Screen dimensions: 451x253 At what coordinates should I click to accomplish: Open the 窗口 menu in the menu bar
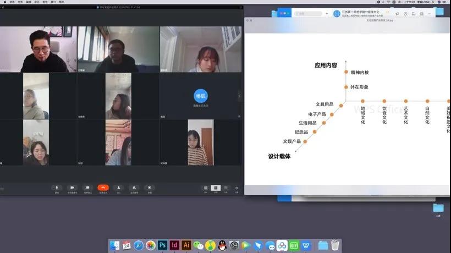(53, 2)
